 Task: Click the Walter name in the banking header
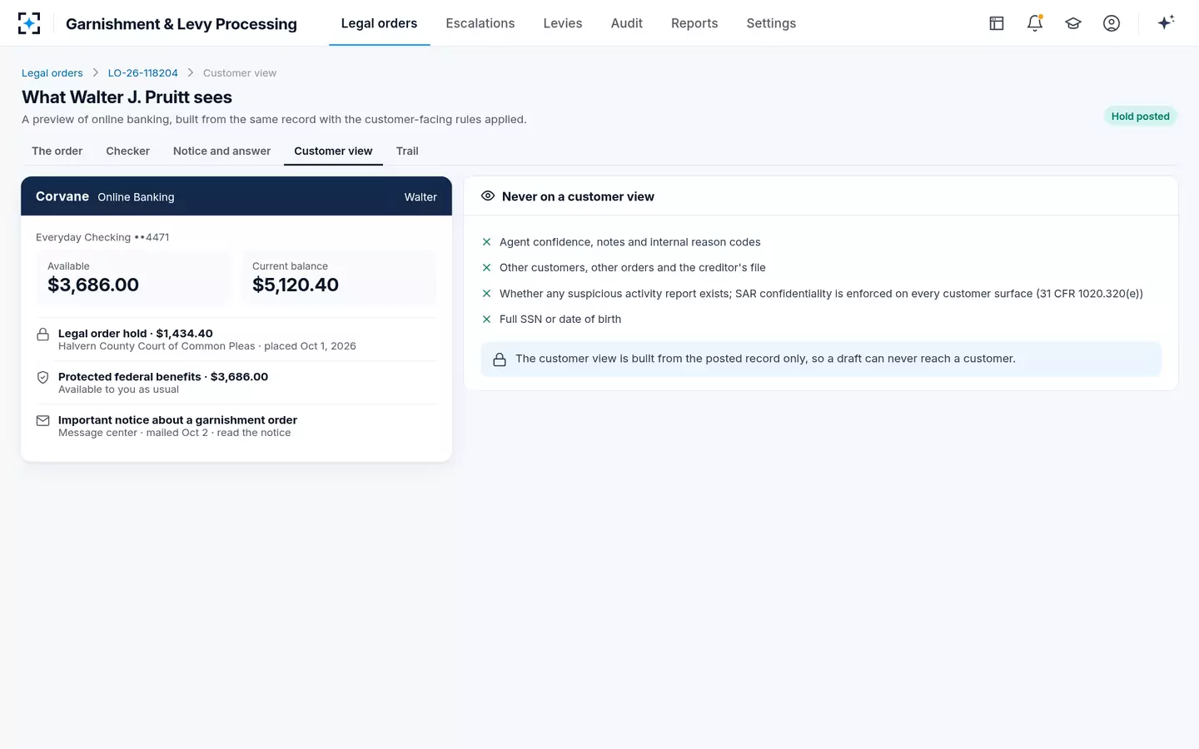pos(420,197)
